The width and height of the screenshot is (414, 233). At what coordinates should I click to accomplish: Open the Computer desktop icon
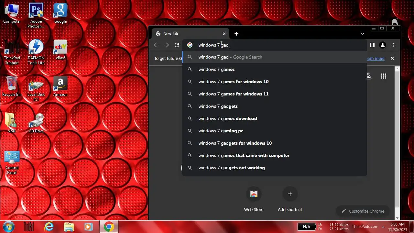point(12,13)
